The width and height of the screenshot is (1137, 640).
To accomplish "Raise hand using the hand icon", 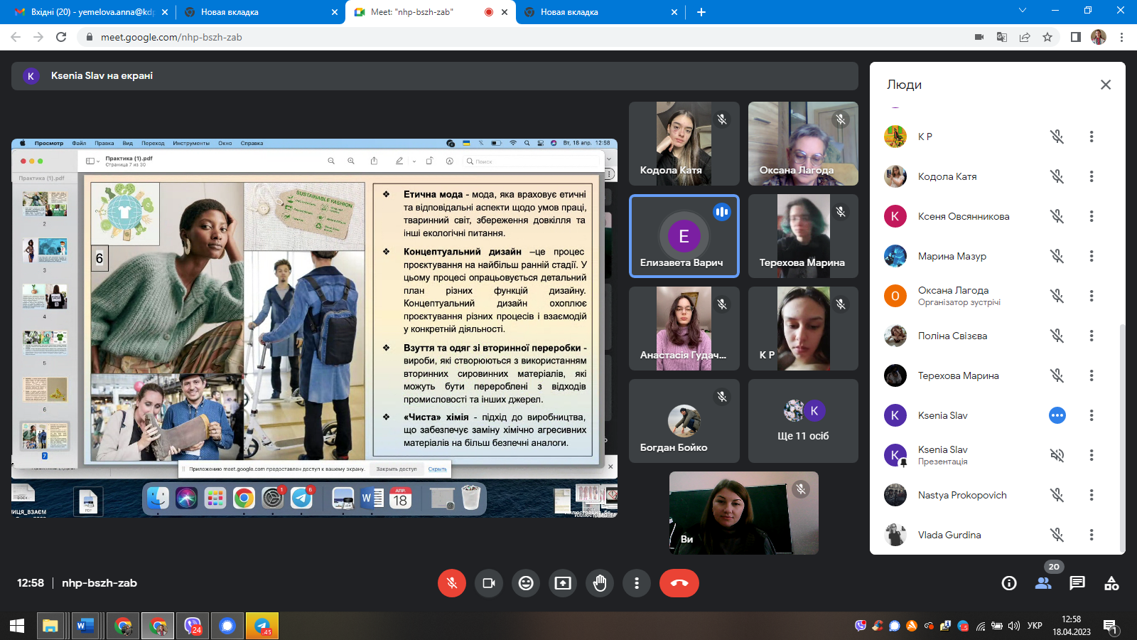I will (600, 583).
